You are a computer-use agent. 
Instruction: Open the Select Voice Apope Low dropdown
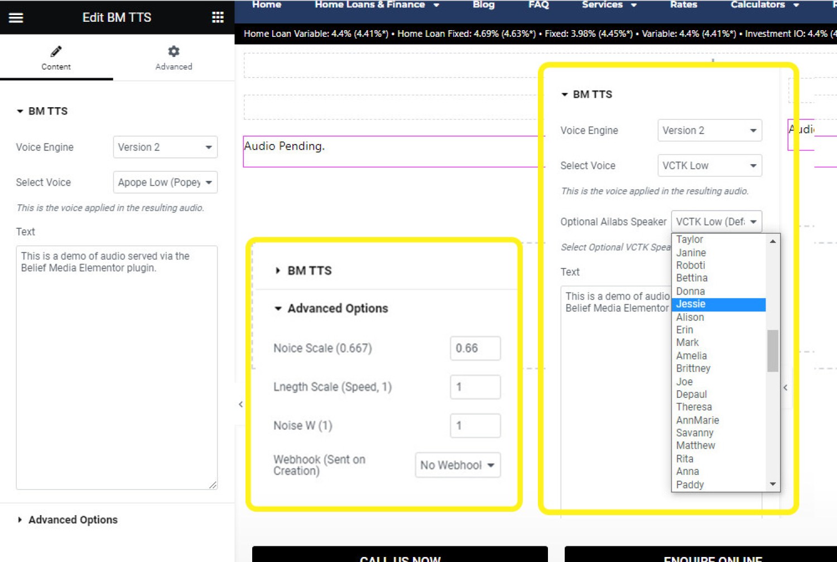click(165, 182)
